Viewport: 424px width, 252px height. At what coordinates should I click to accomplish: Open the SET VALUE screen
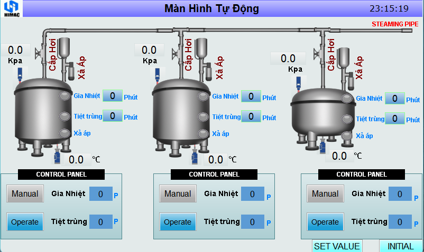[x=337, y=246]
